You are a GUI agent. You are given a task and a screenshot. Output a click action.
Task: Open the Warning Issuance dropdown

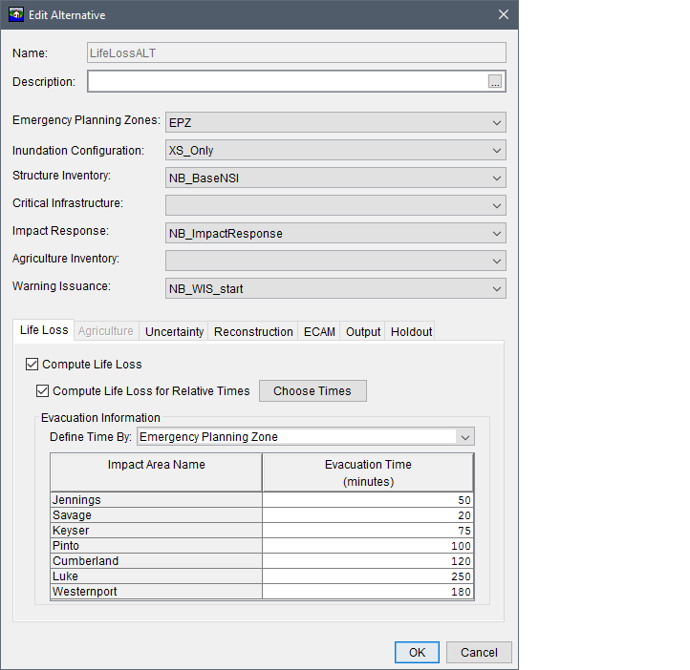335,288
